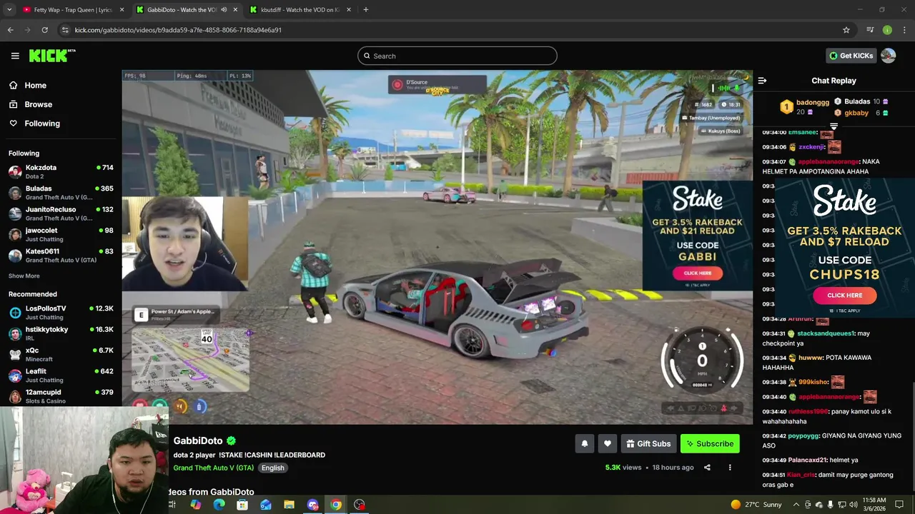Open the JuanitoRecluso followed channel
The height and width of the screenshot is (514, 915).
(61, 213)
